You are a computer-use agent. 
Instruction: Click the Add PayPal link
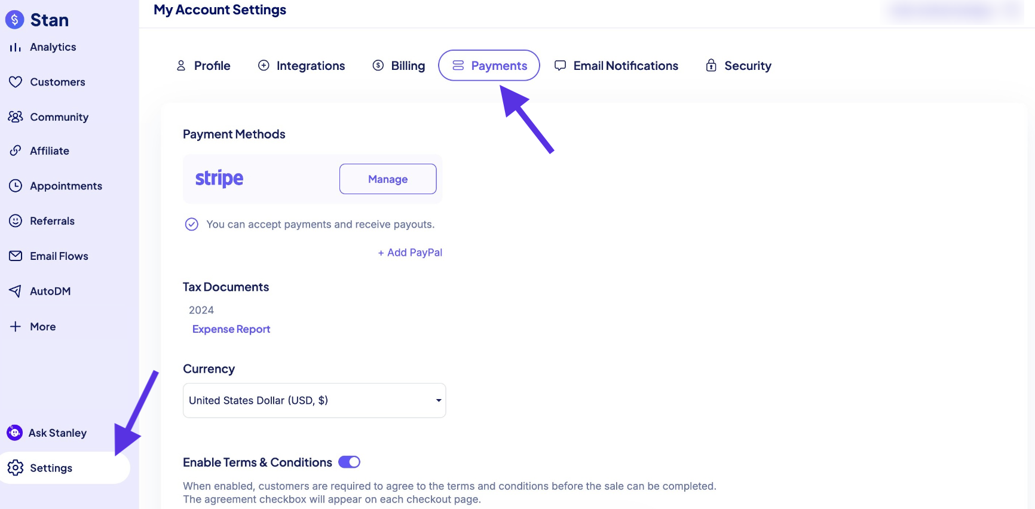[410, 252]
